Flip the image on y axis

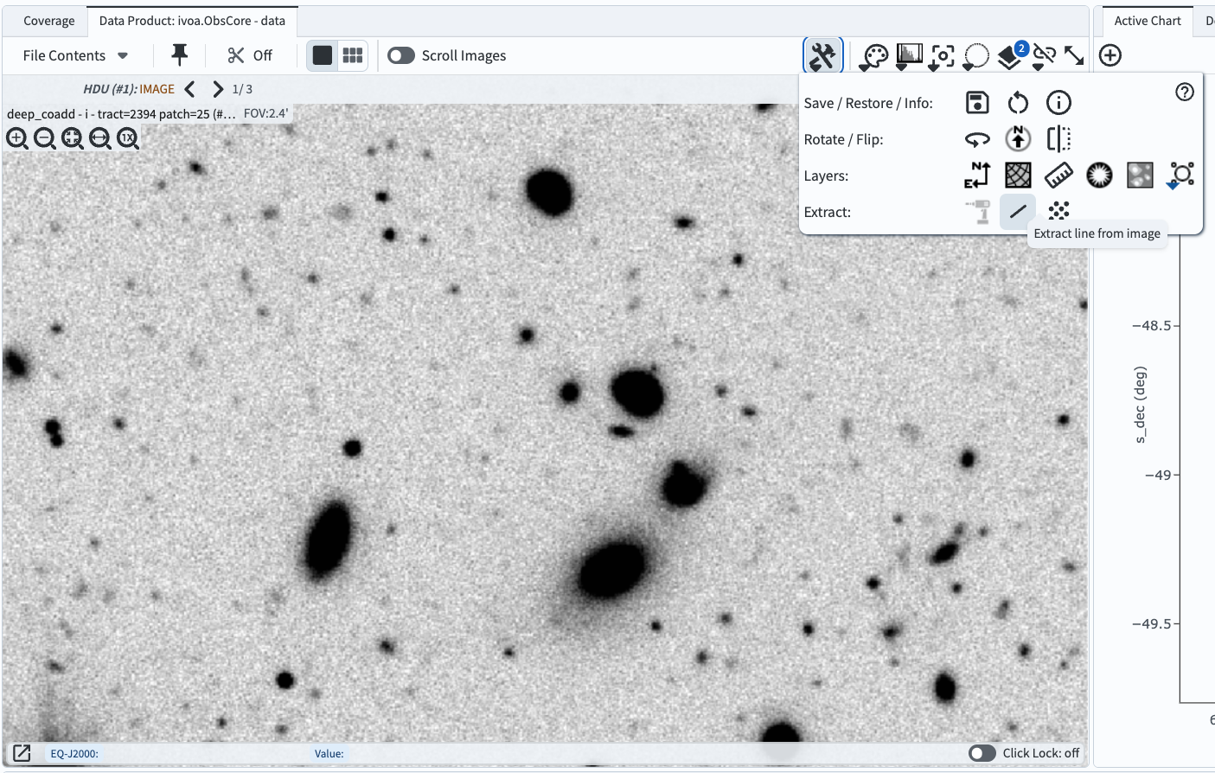click(1058, 139)
